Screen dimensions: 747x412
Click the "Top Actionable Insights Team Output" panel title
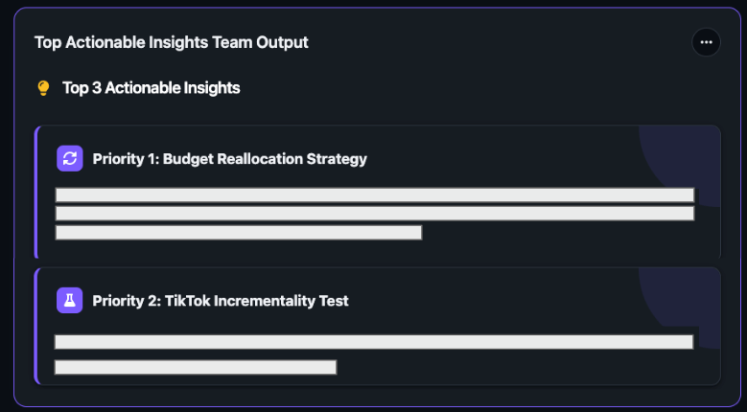172,42
